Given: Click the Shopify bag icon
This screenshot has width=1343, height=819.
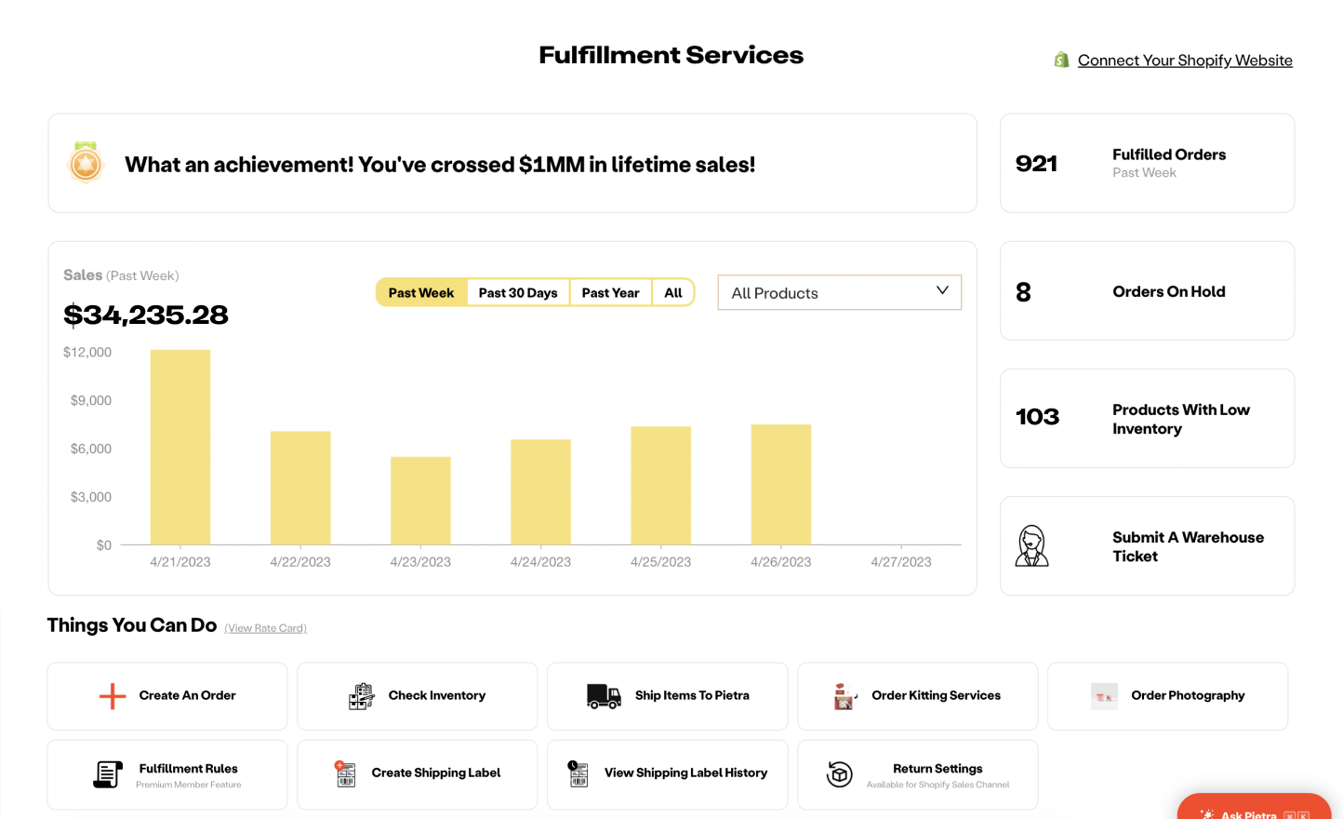Looking at the screenshot, I should pos(1061,60).
